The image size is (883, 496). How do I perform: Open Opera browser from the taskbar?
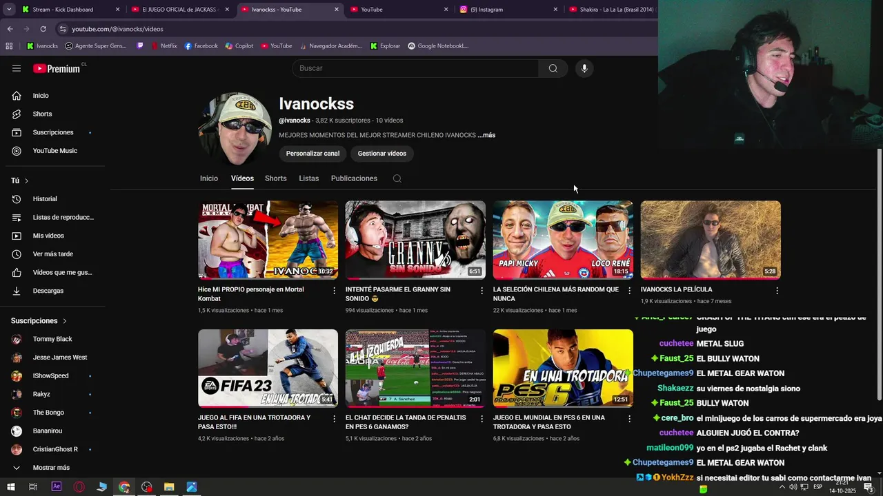click(79, 487)
